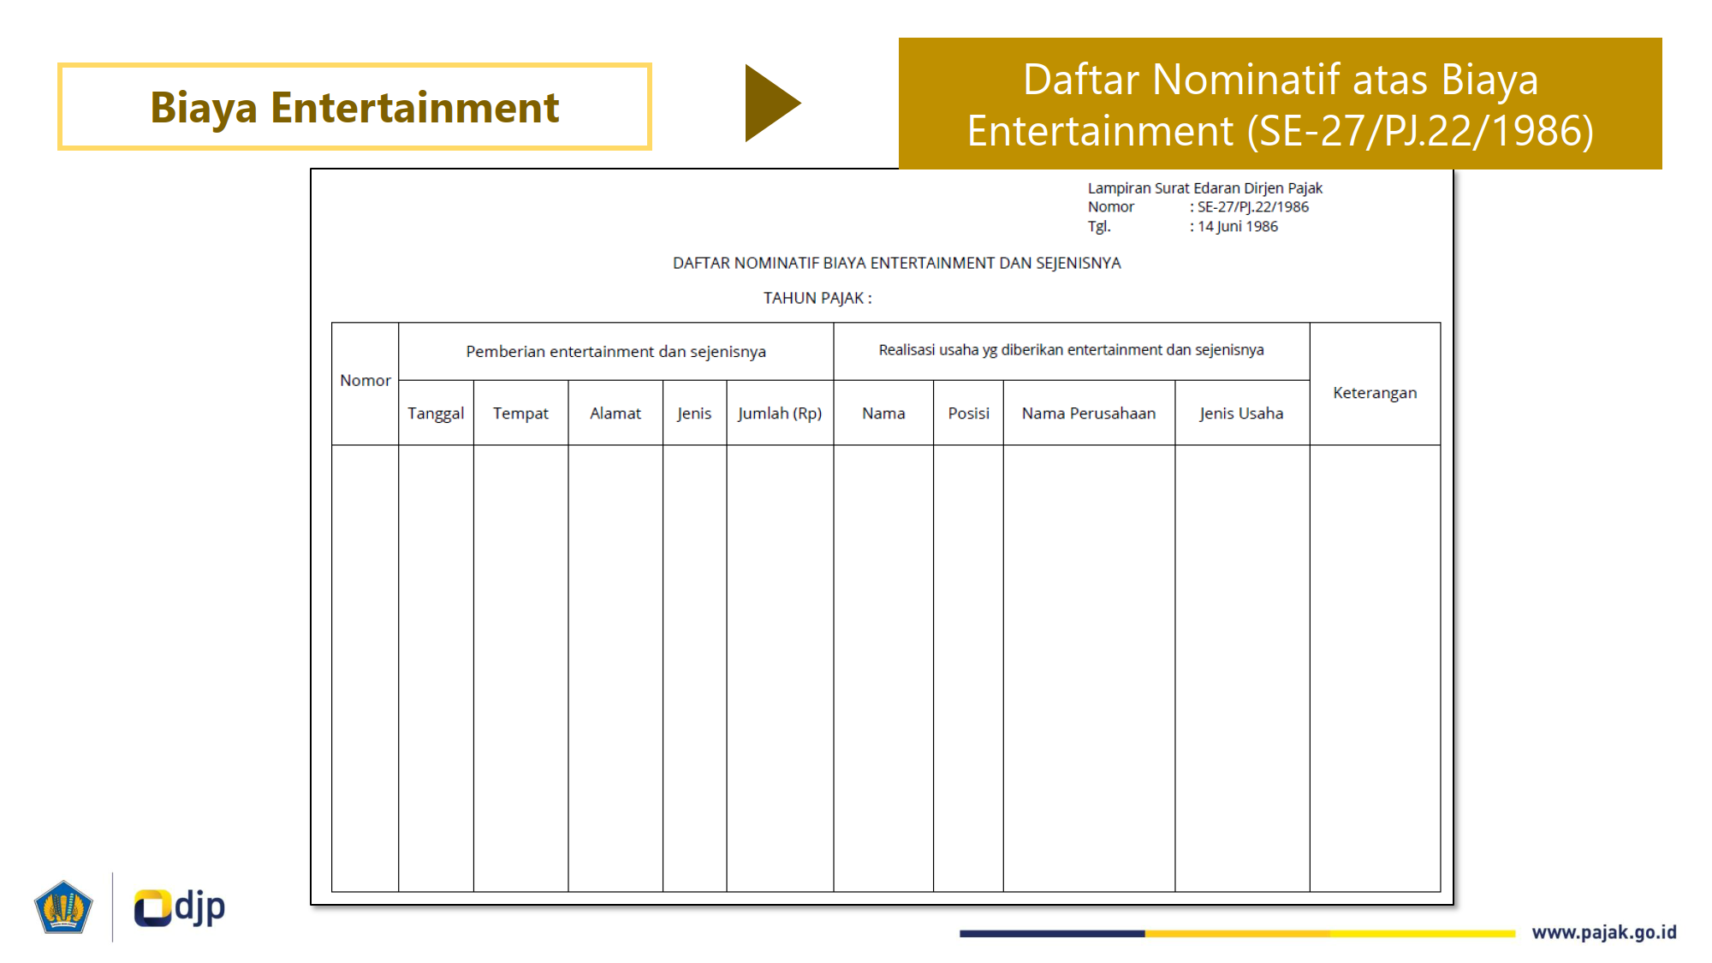This screenshot has width=1712, height=963.
Task: Click DAFTAR NOMINATIF BIAYA ENTERTAINMENT DAN SEJENISNYA title
Action: 896,263
